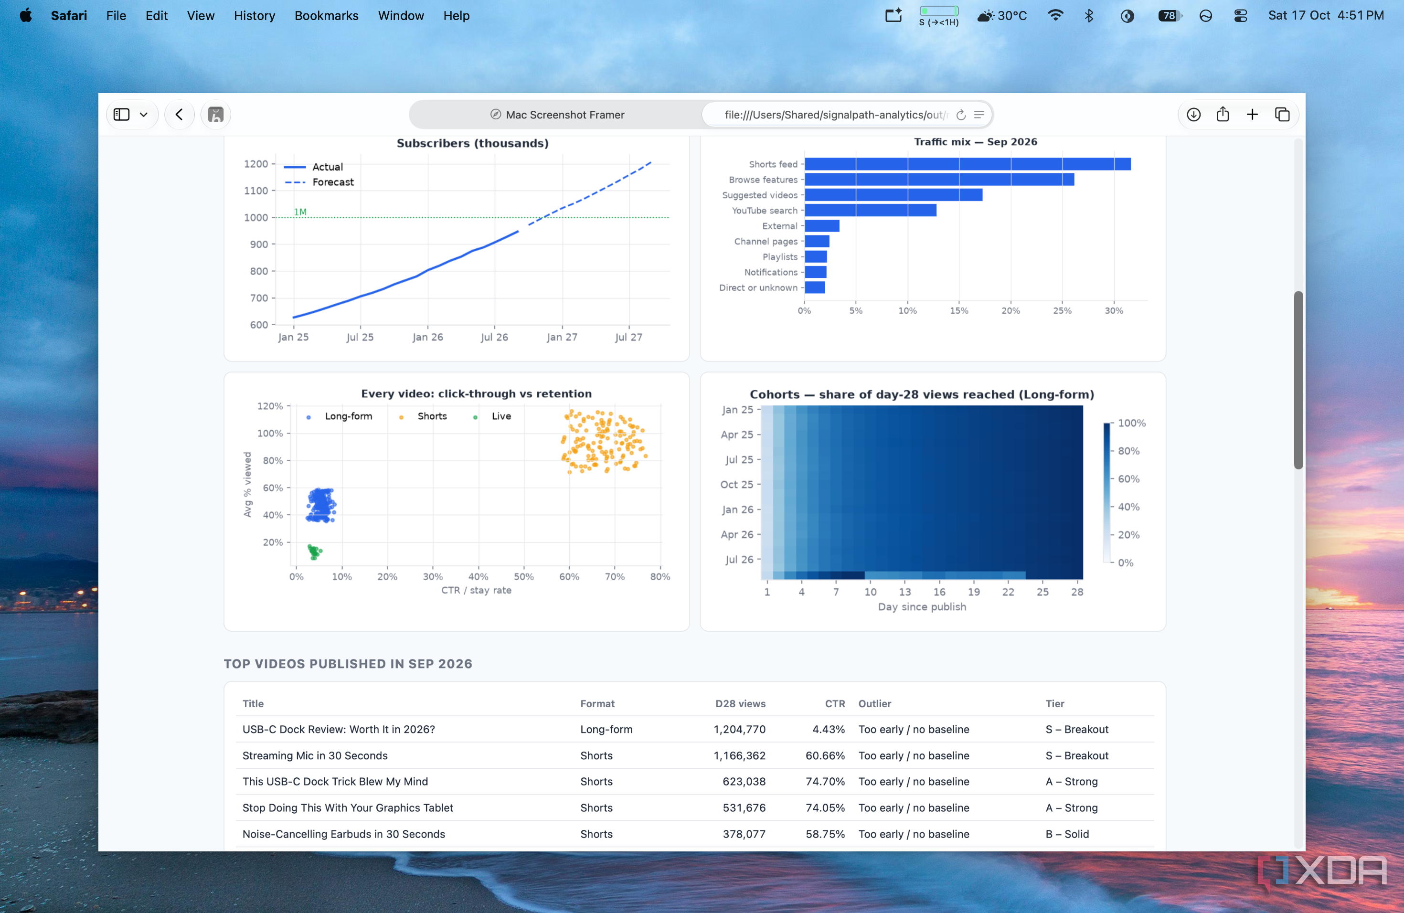Select "Streaming Mic in 30 Seconds" title
Image resolution: width=1404 pixels, height=913 pixels.
(315, 755)
